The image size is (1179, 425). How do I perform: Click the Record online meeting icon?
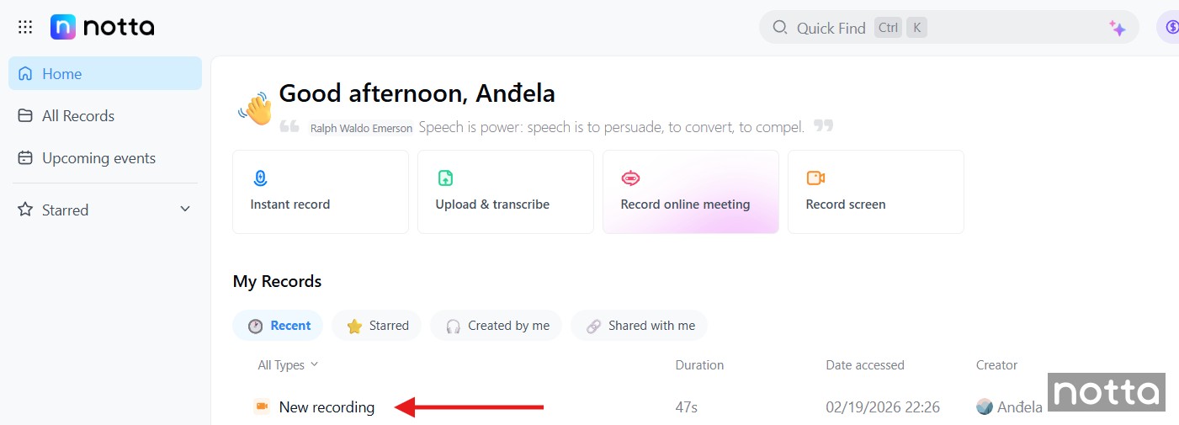pyautogui.click(x=630, y=178)
